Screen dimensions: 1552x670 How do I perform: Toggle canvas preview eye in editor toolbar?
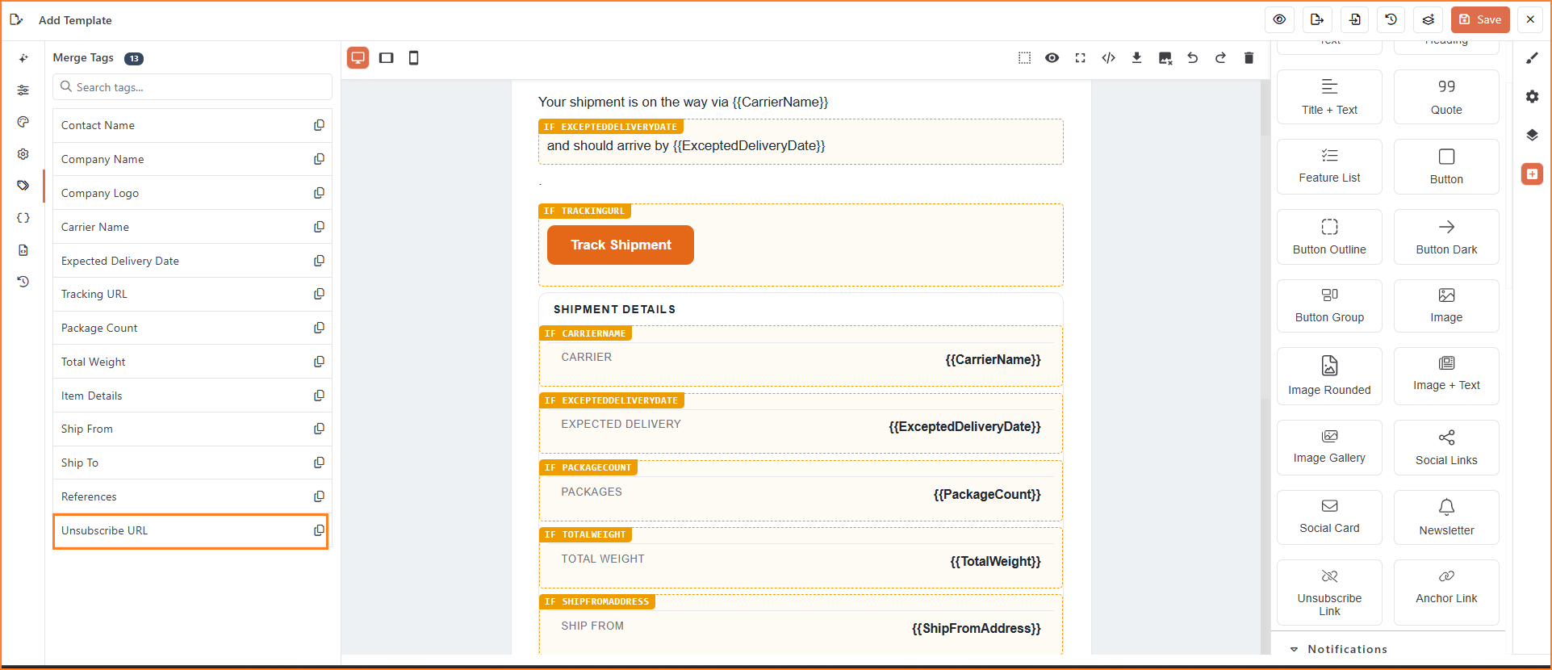click(1052, 58)
